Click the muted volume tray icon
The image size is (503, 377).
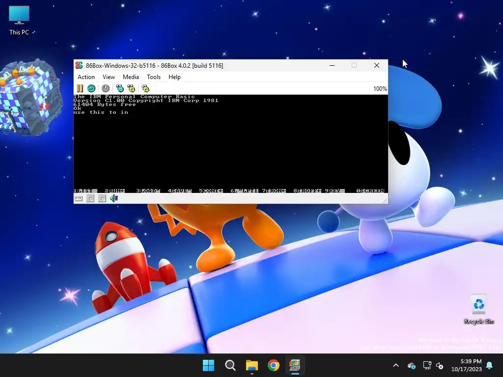pyautogui.click(x=440, y=365)
